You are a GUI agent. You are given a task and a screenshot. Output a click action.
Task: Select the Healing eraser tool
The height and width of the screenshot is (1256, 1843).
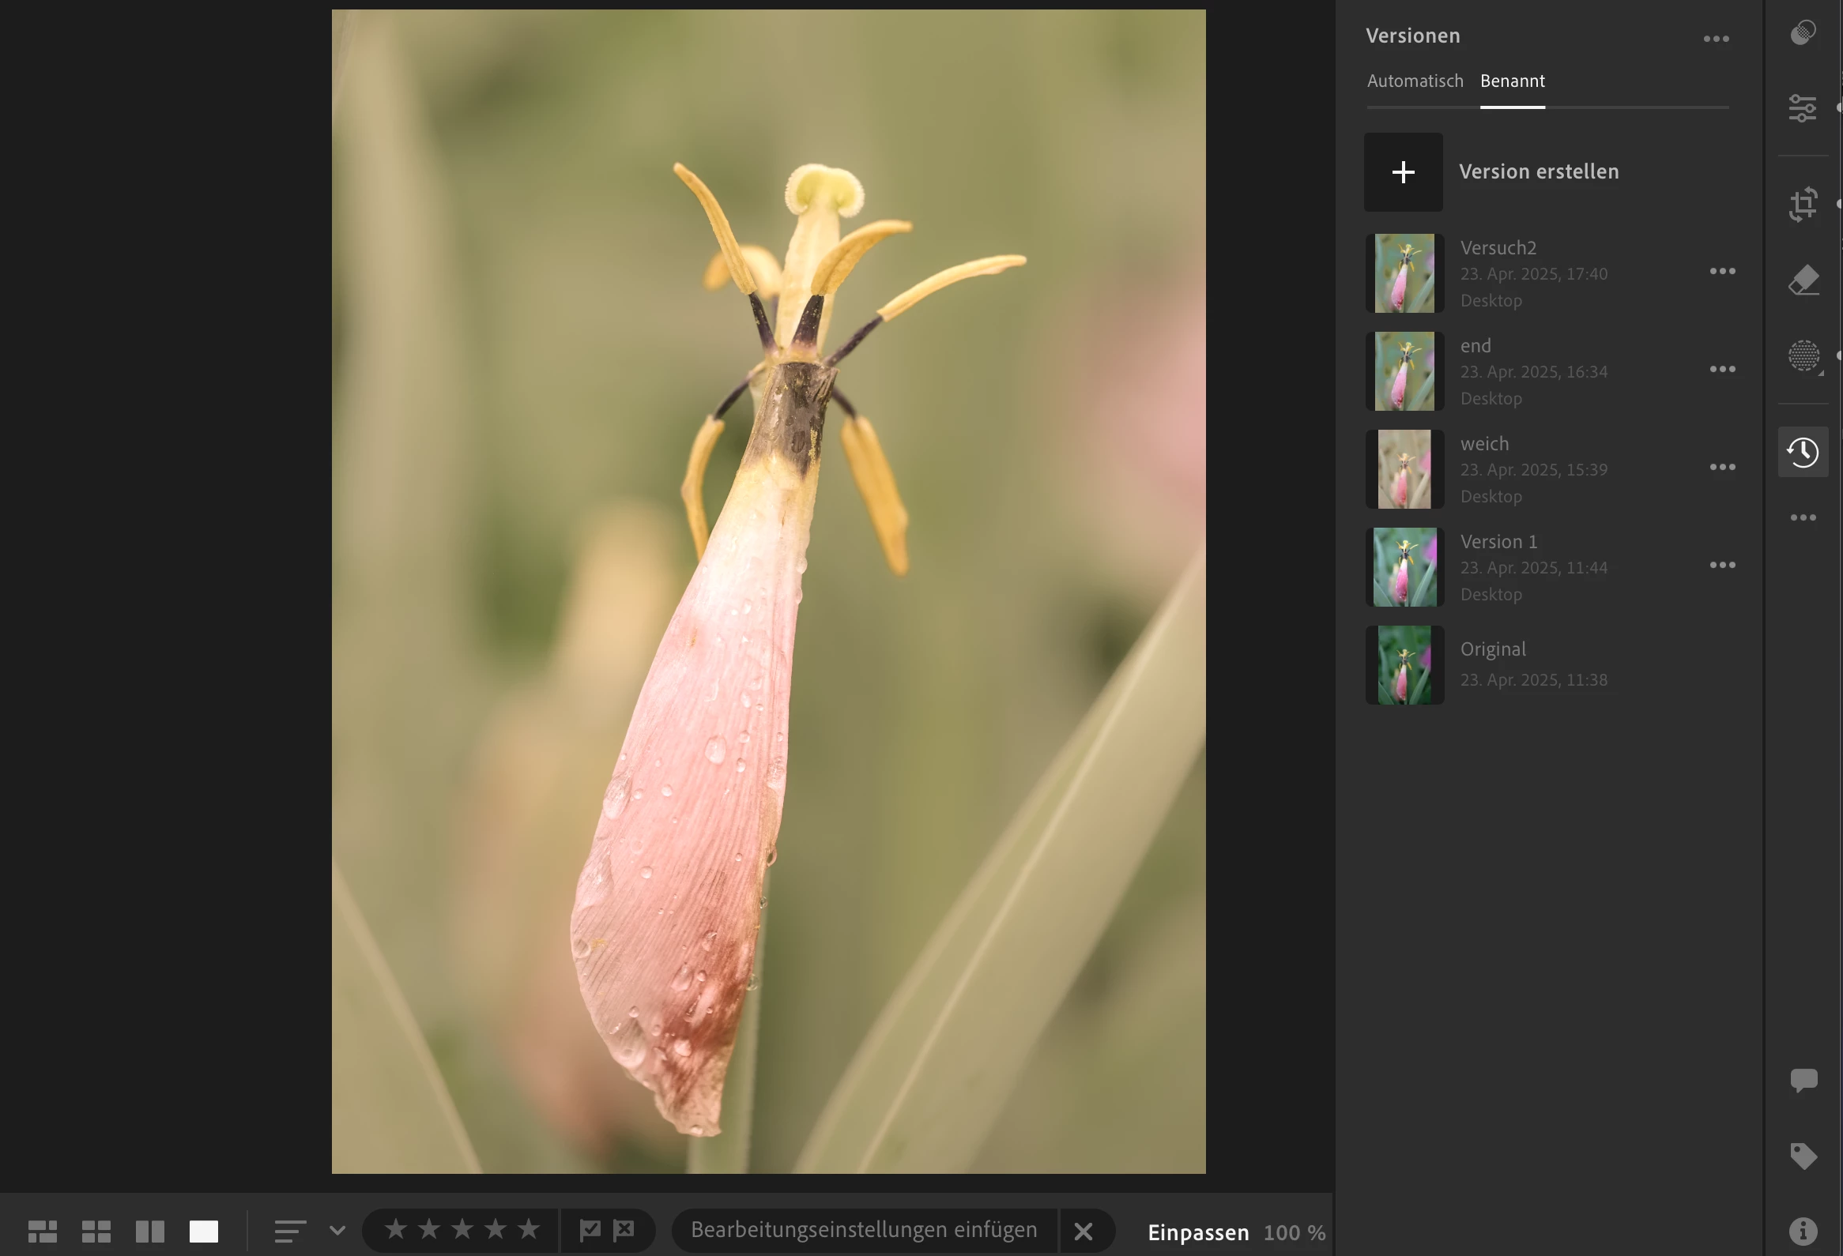[x=1803, y=280]
